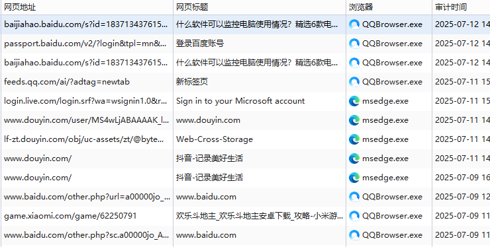Click msedge.exe text in Microsoft account row
This screenshot has height=247, width=490.
pos(385,101)
